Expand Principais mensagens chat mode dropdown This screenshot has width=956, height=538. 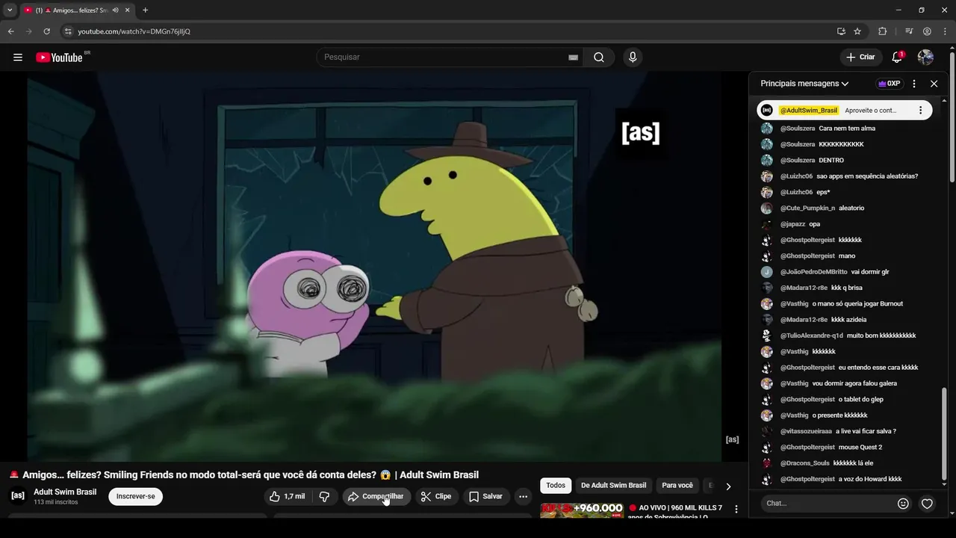point(804,84)
